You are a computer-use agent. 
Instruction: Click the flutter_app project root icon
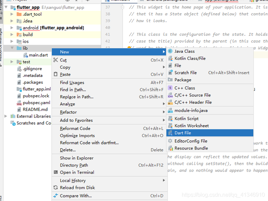coord(13,7)
